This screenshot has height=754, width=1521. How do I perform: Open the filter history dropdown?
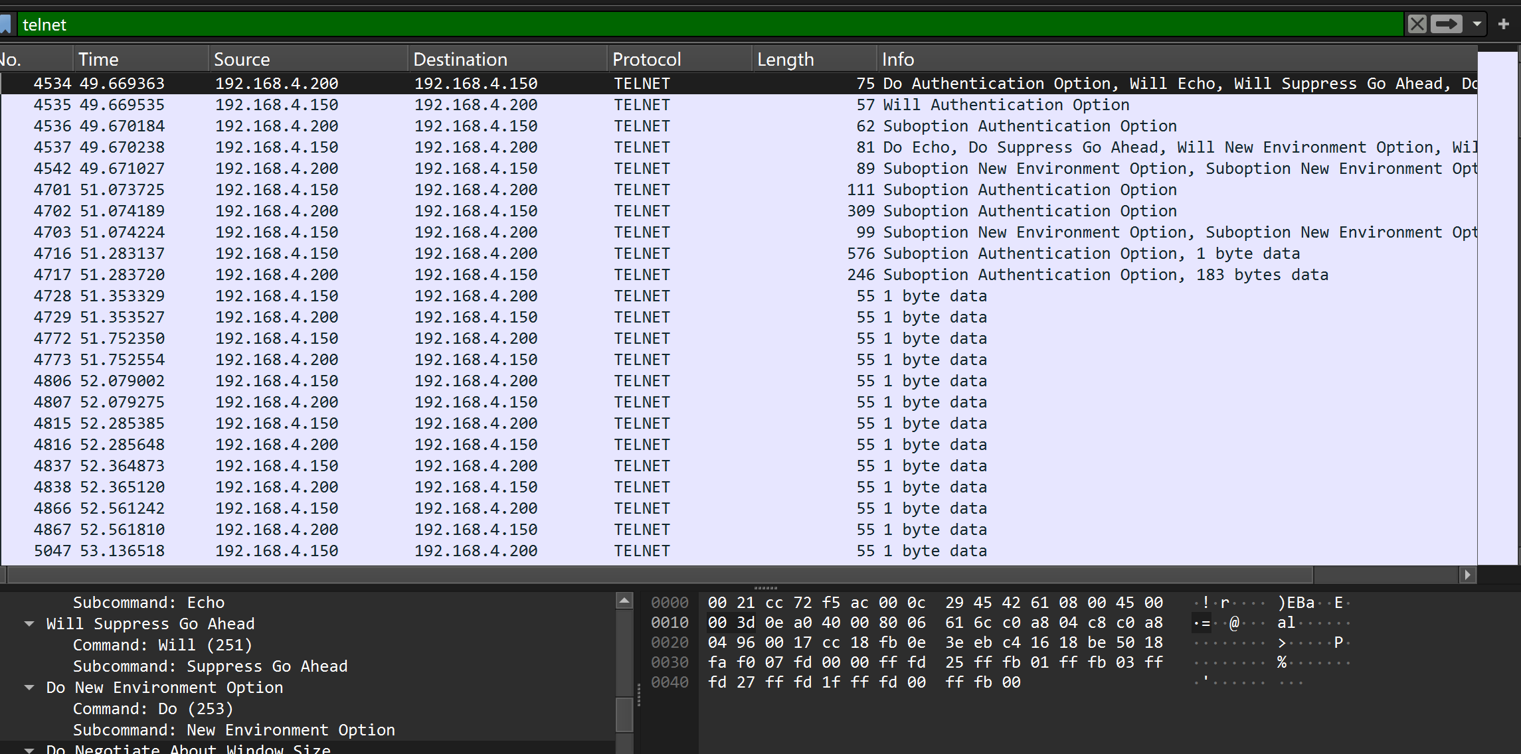tap(1477, 24)
